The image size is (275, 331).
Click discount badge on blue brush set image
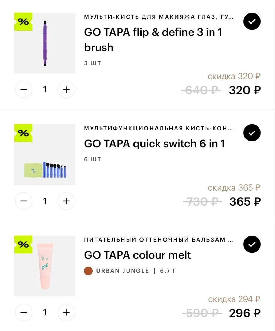24,133
